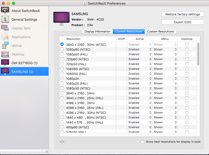Sort by the Resolution column header

[91, 39]
